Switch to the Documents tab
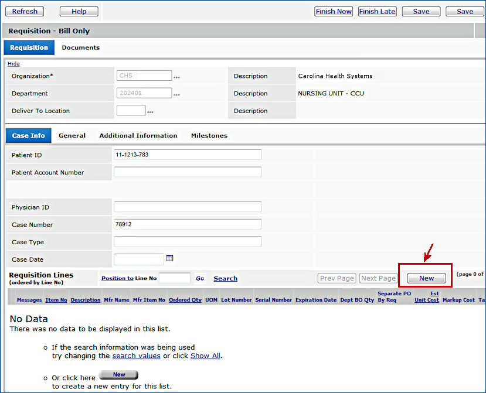 coord(80,48)
